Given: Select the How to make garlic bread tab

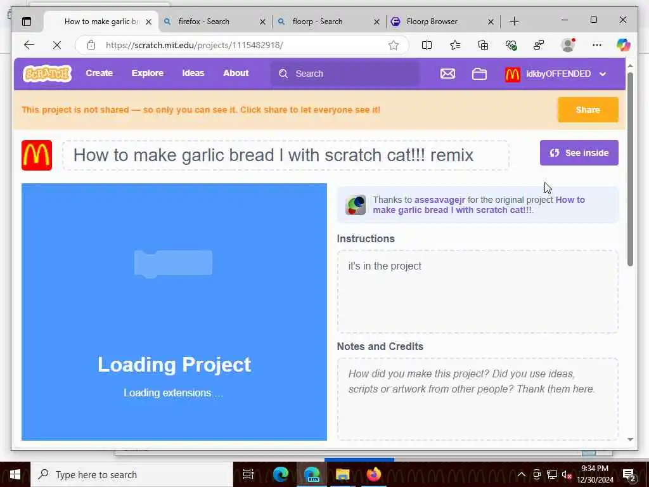Looking at the screenshot, I should click(x=101, y=22).
